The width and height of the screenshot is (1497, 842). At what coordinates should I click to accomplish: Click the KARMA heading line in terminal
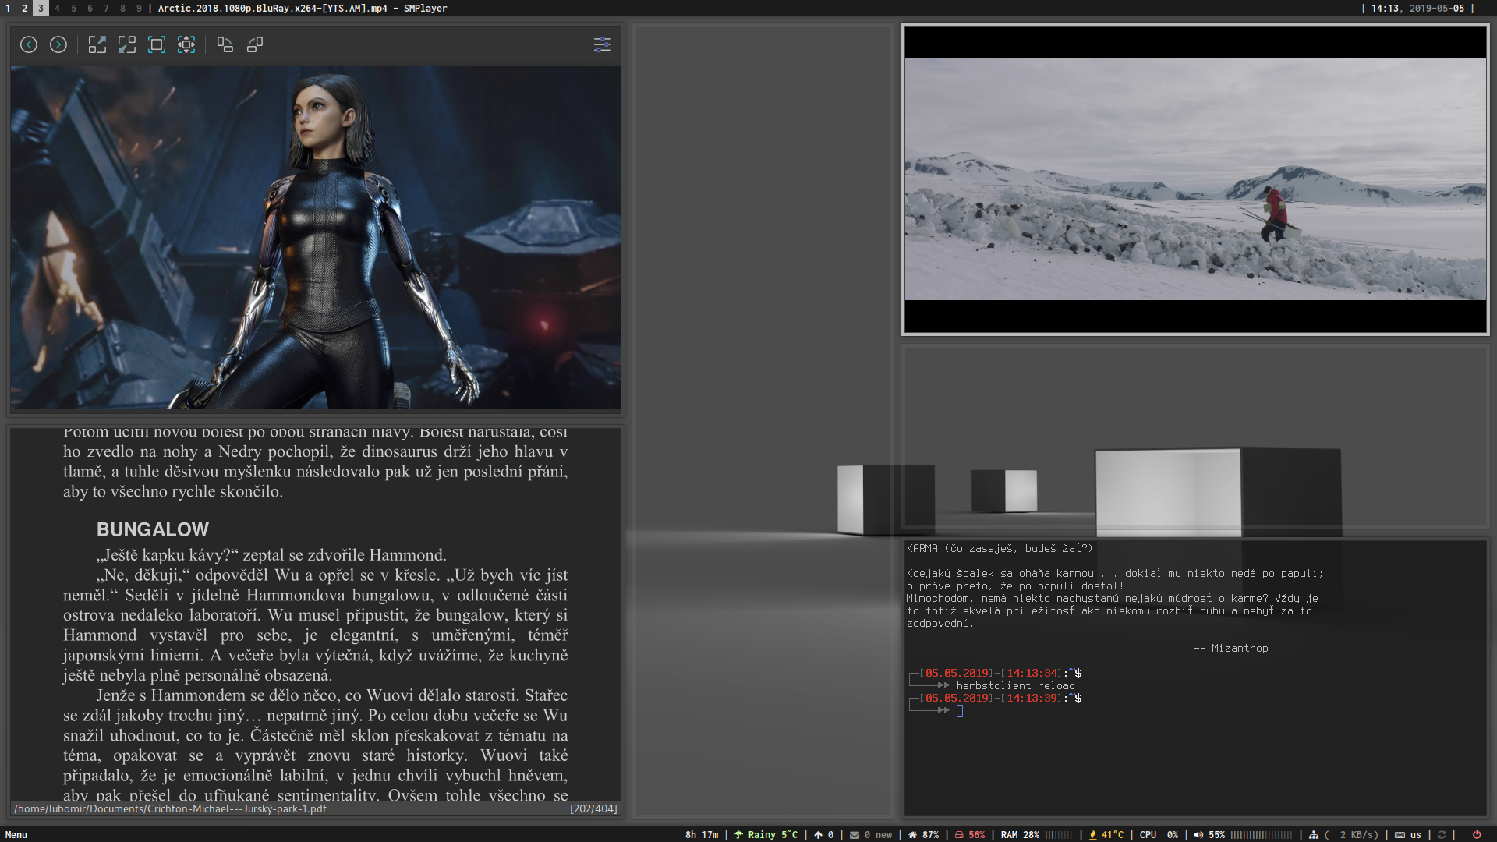(x=1000, y=548)
